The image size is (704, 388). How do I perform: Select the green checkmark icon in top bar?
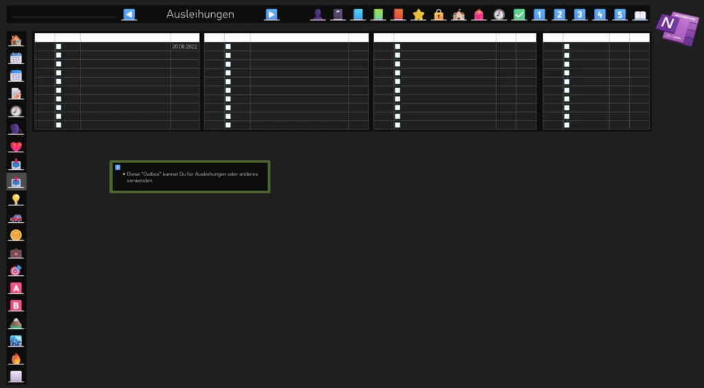[519, 14]
